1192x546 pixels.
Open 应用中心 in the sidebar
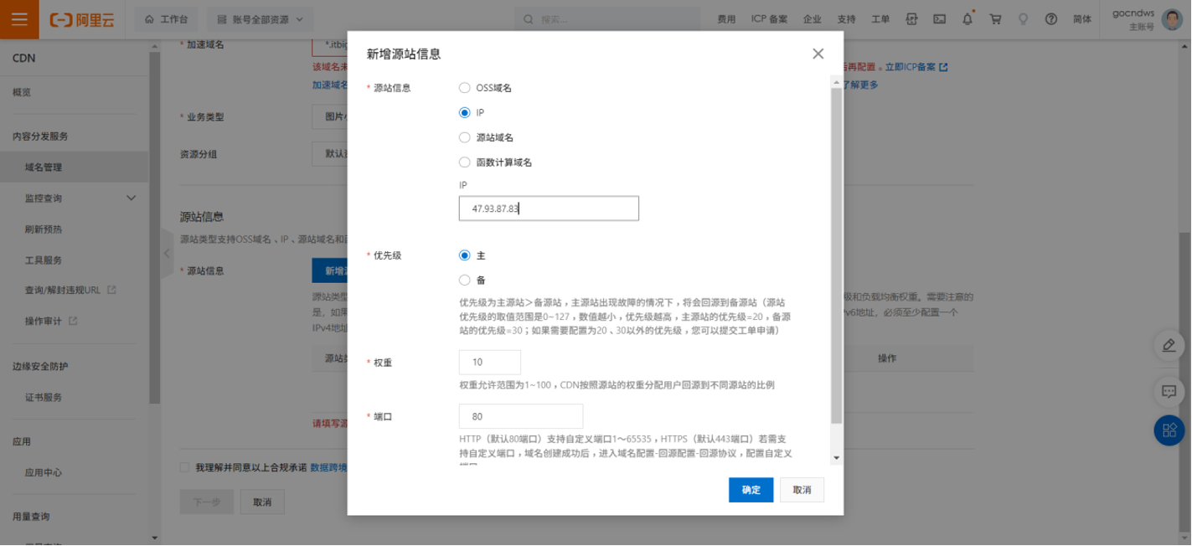point(44,472)
